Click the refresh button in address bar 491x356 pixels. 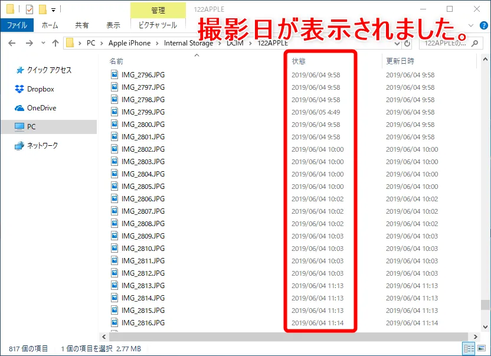click(407, 43)
